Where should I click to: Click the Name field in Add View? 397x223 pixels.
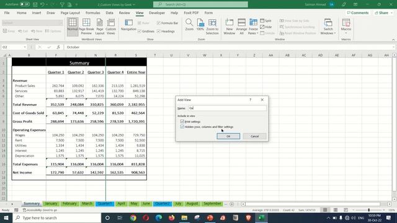(227, 108)
